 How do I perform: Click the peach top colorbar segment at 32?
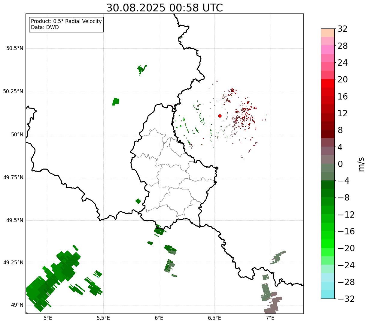click(x=328, y=33)
